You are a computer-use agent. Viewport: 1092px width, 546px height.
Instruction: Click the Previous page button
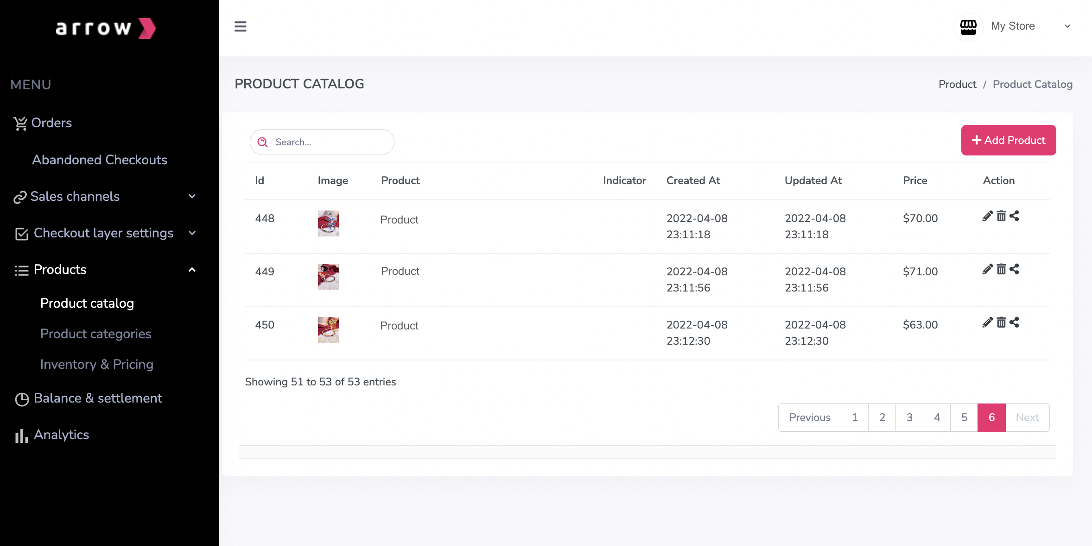[x=809, y=417]
